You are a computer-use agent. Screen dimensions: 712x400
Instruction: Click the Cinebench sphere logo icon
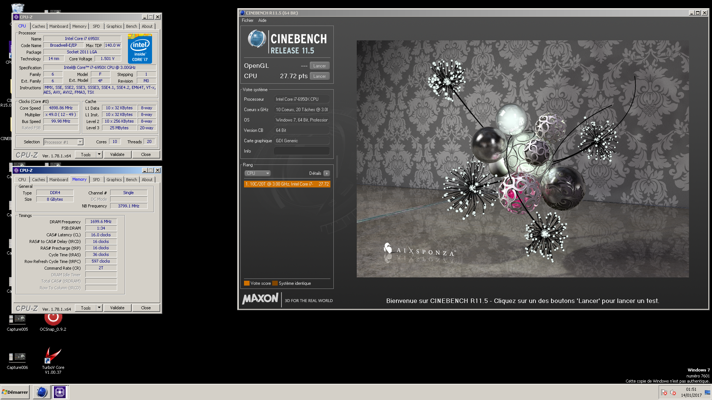[x=257, y=39]
